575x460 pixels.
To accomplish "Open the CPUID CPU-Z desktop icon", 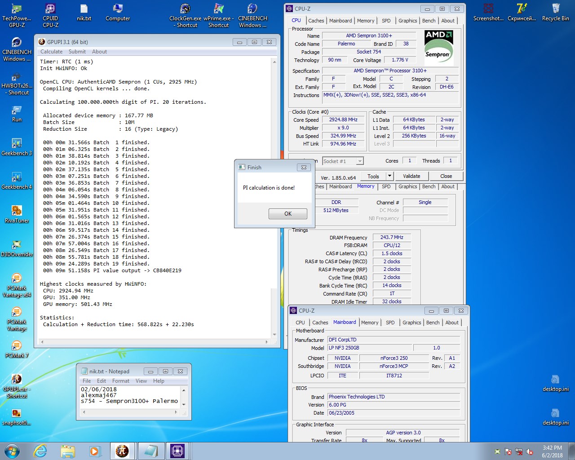I will pos(50,15).
